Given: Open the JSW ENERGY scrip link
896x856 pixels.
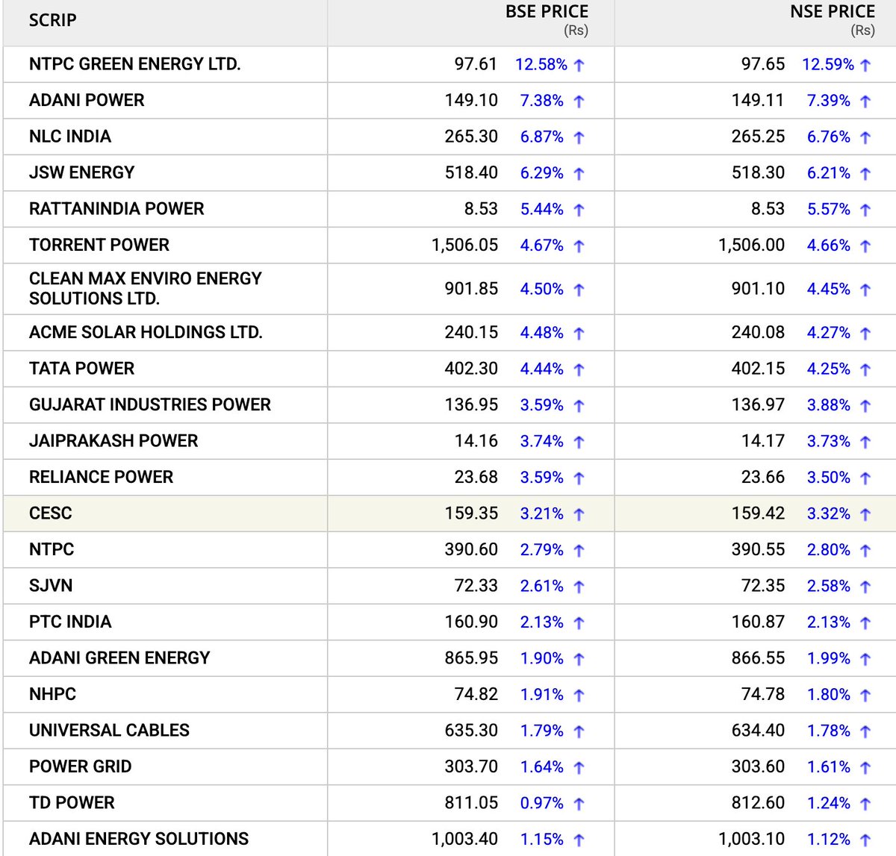Looking at the screenshot, I should point(82,172).
